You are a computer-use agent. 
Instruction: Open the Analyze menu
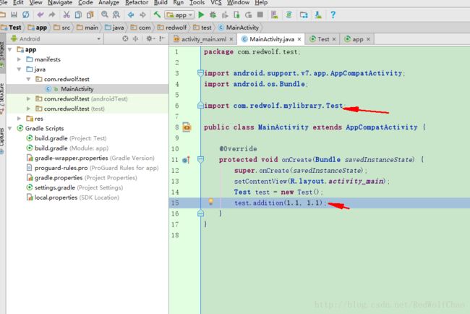108,2
